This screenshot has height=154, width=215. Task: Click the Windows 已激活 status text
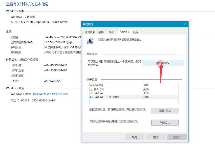pyautogui.click(x=21, y=94)
